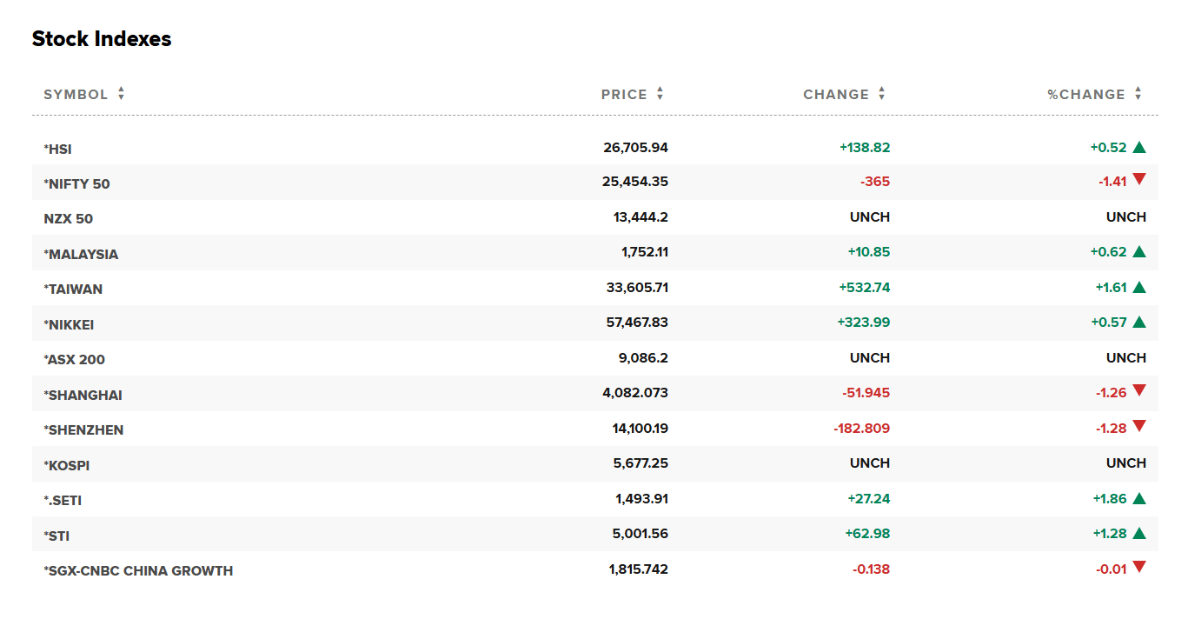Image resolution: width=1188 pixels, height=619 pixels.
Task: Click the red down arrow for SHENZHEN
Action: 1139,427
